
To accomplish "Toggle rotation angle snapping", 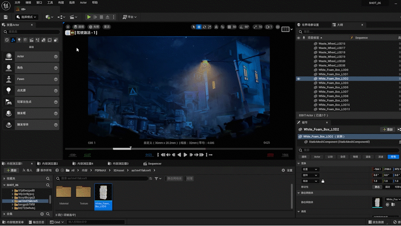I will 241,27.
